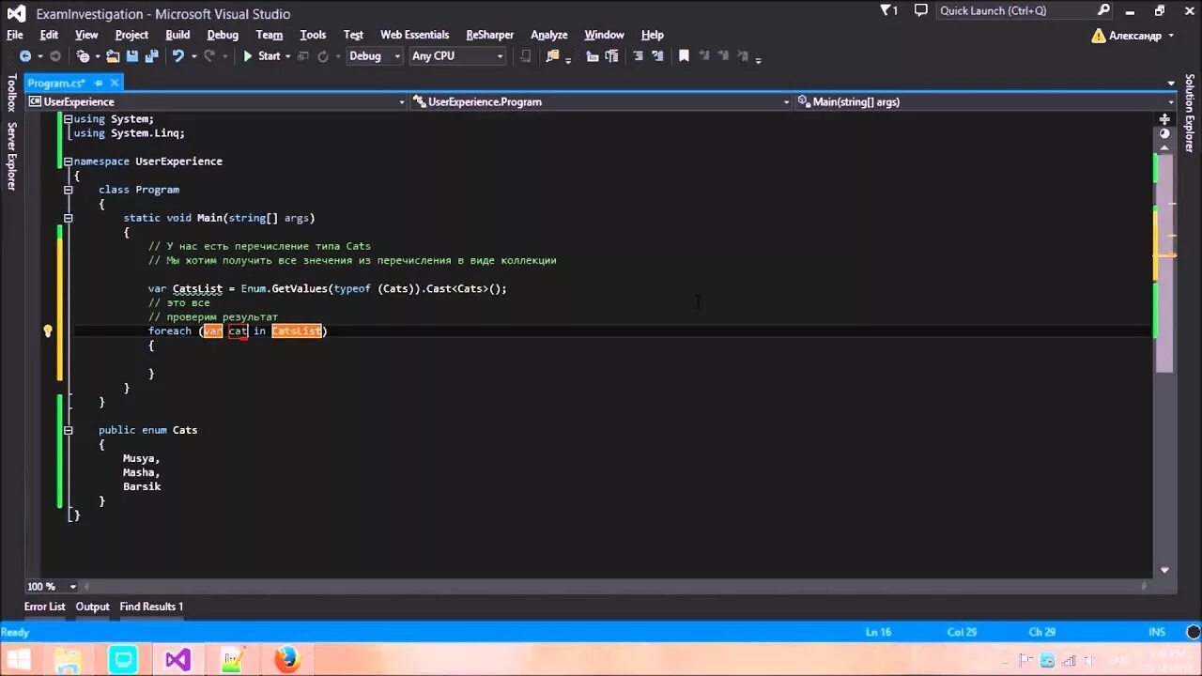Screen dimensions: 1202x676
Task: Open the Build menu
Action: point(177,35)
